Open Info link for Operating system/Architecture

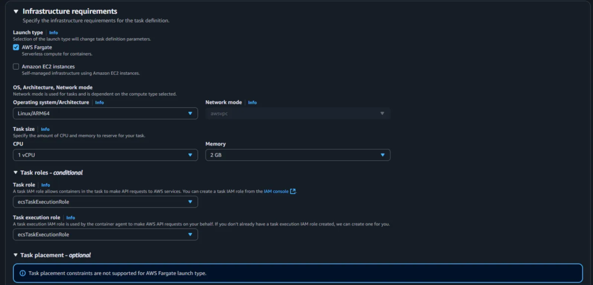(100, 103)
